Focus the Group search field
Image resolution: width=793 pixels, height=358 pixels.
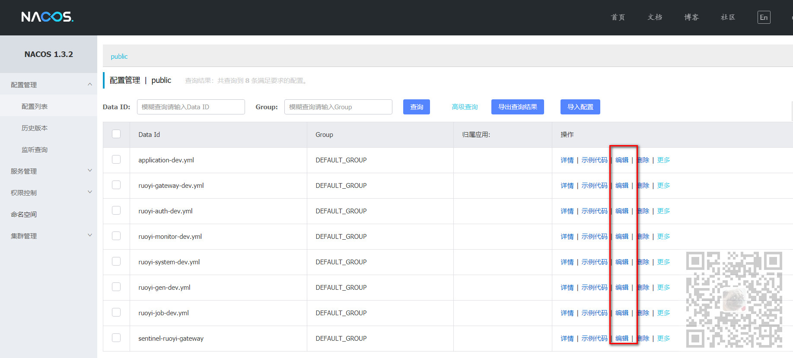[x=338, y=107]
